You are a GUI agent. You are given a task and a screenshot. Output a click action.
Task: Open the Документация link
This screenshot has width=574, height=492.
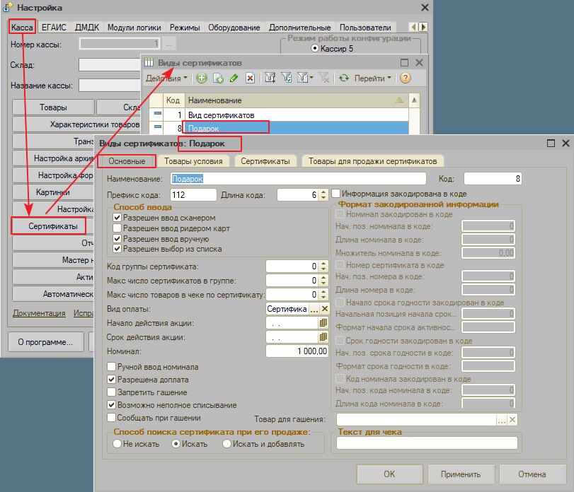tap(39, 313)
